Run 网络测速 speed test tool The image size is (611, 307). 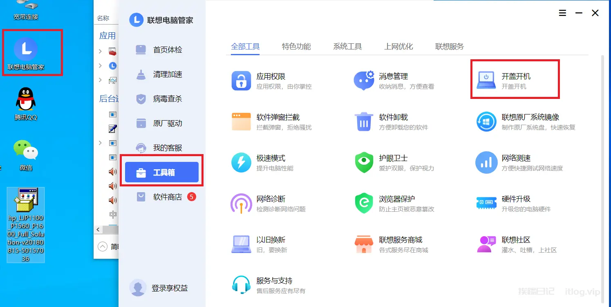coord(486,162)
